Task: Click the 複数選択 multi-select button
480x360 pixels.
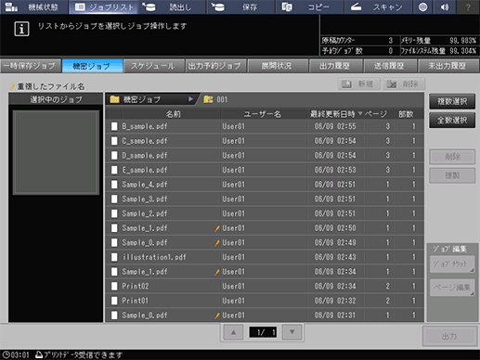Action: click(452, 101)
